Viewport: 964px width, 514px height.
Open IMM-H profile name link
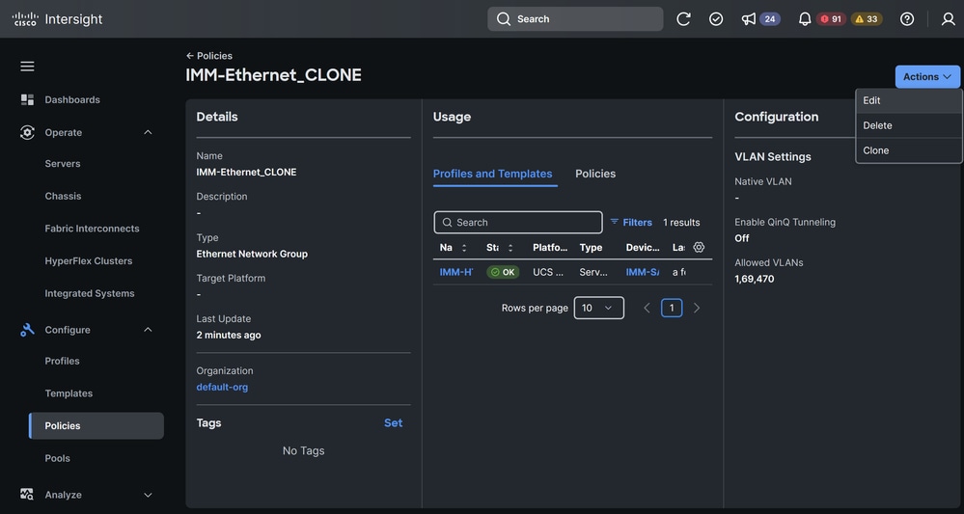[456, 272]
